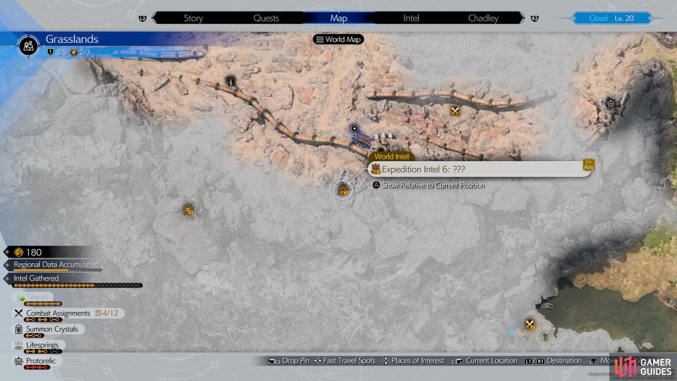This screenshot has width=677, height=381.
Task: Click the Protorelic red progress bar
Action: coord(37,368)
